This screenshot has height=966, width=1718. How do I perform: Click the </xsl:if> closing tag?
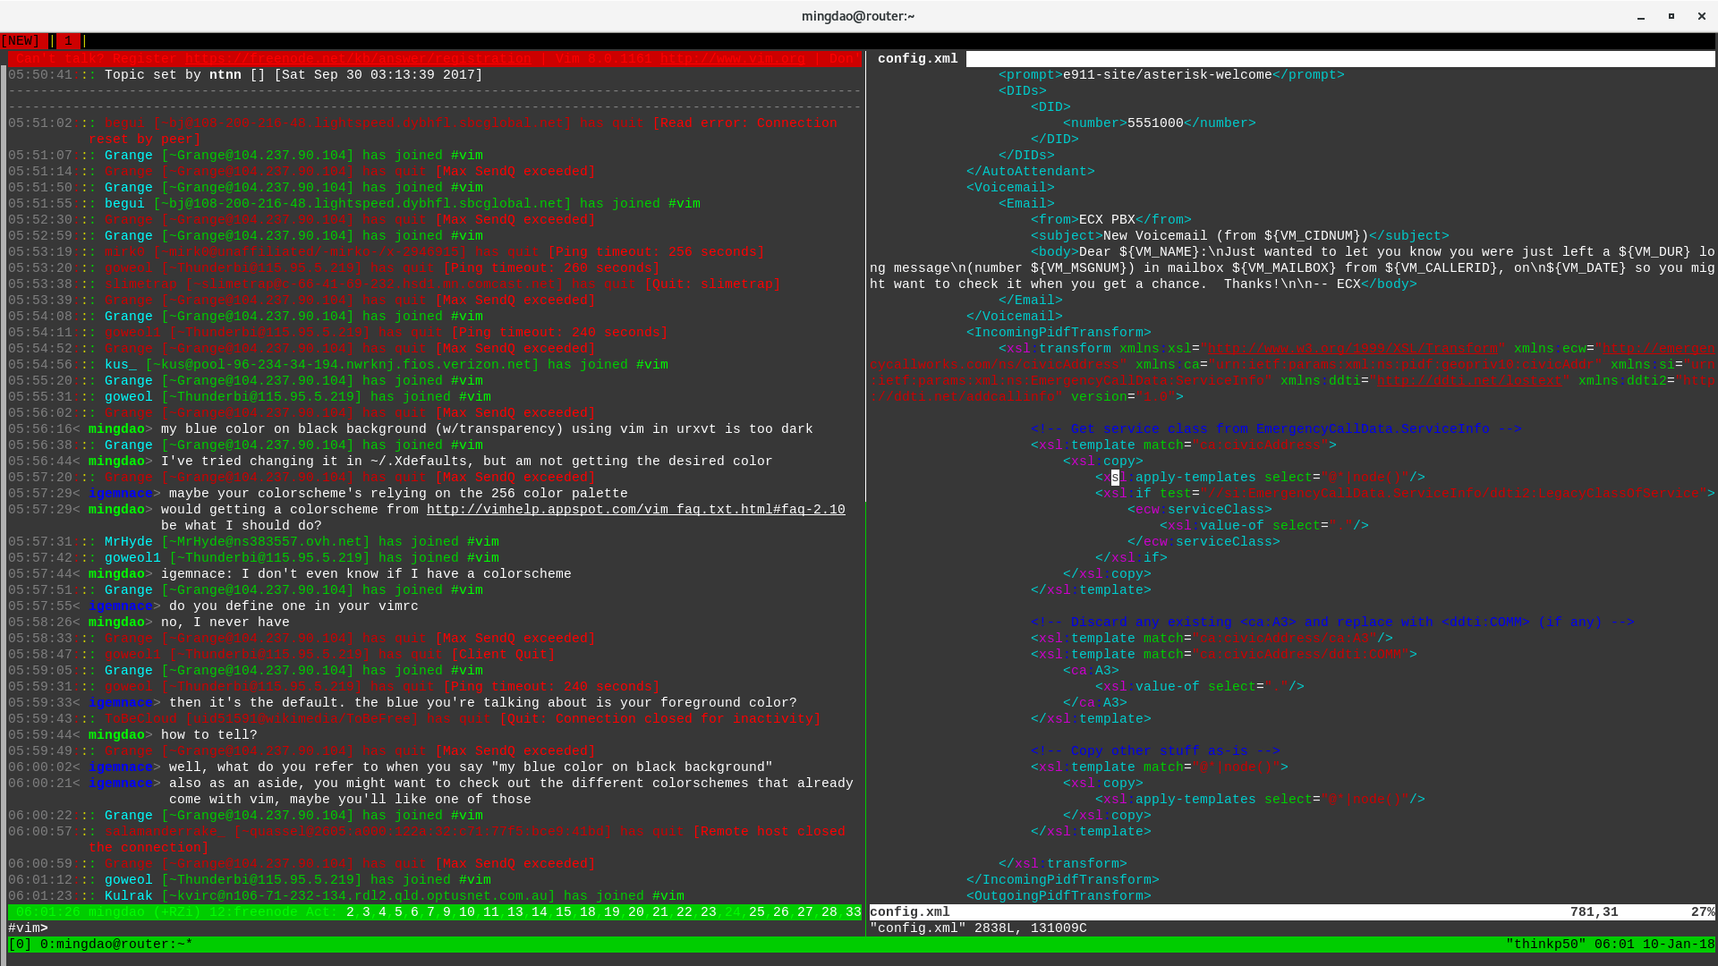(1131, 558)
